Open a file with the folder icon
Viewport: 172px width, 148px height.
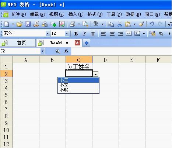click(x=20, y=24)
